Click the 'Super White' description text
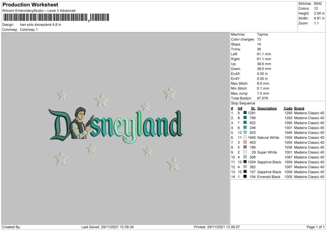 (267, 152)
